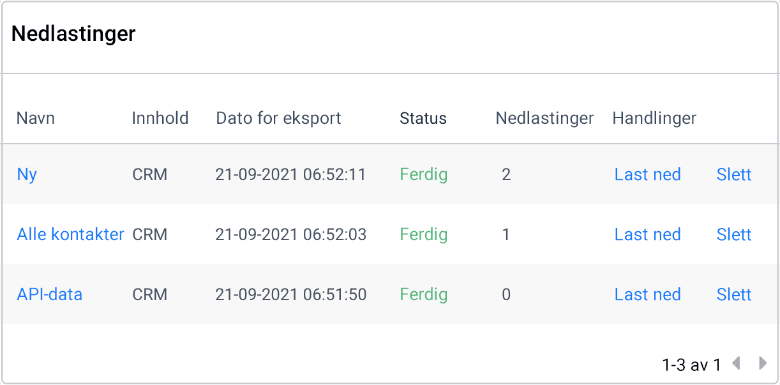
Task: Click the Status column header
Action: pyautogui.click(x=423, y=118)
